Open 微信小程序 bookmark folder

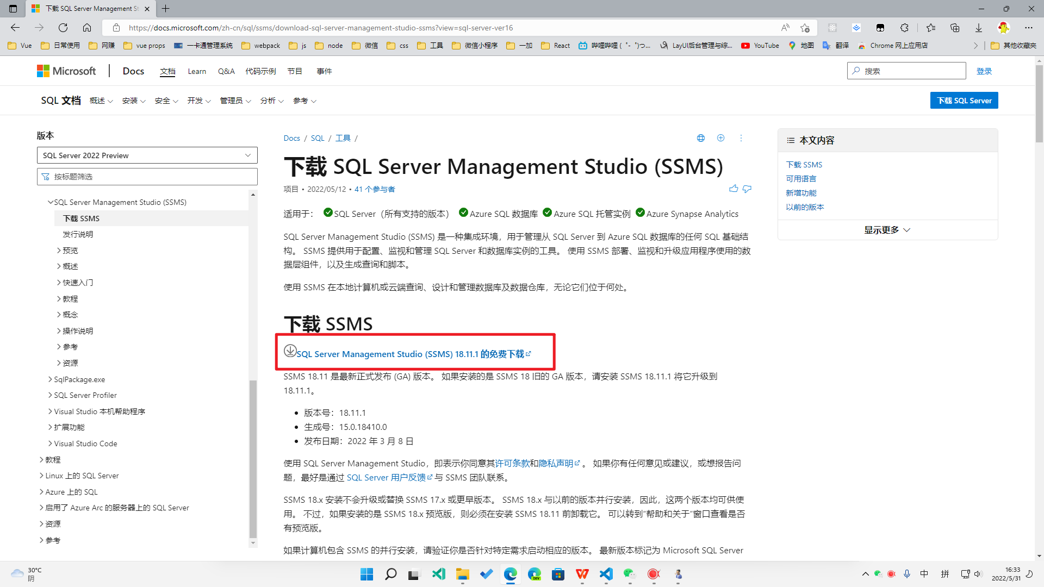[x=475, y=46]
